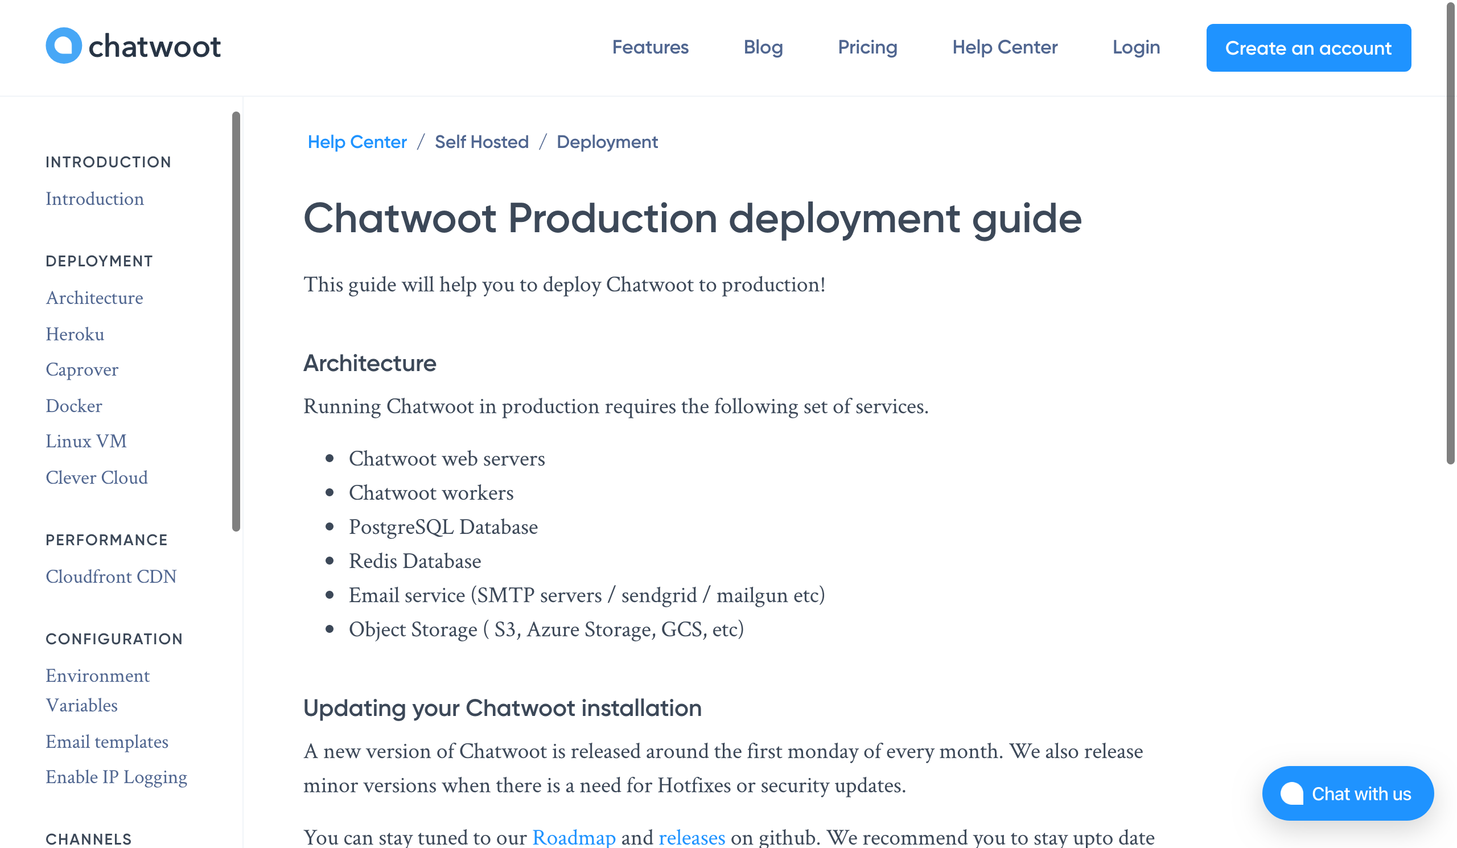Click the Object Storage list item
Viewport: 1457px width, 848px height.
pyautogui.click(x=546, y=629)
